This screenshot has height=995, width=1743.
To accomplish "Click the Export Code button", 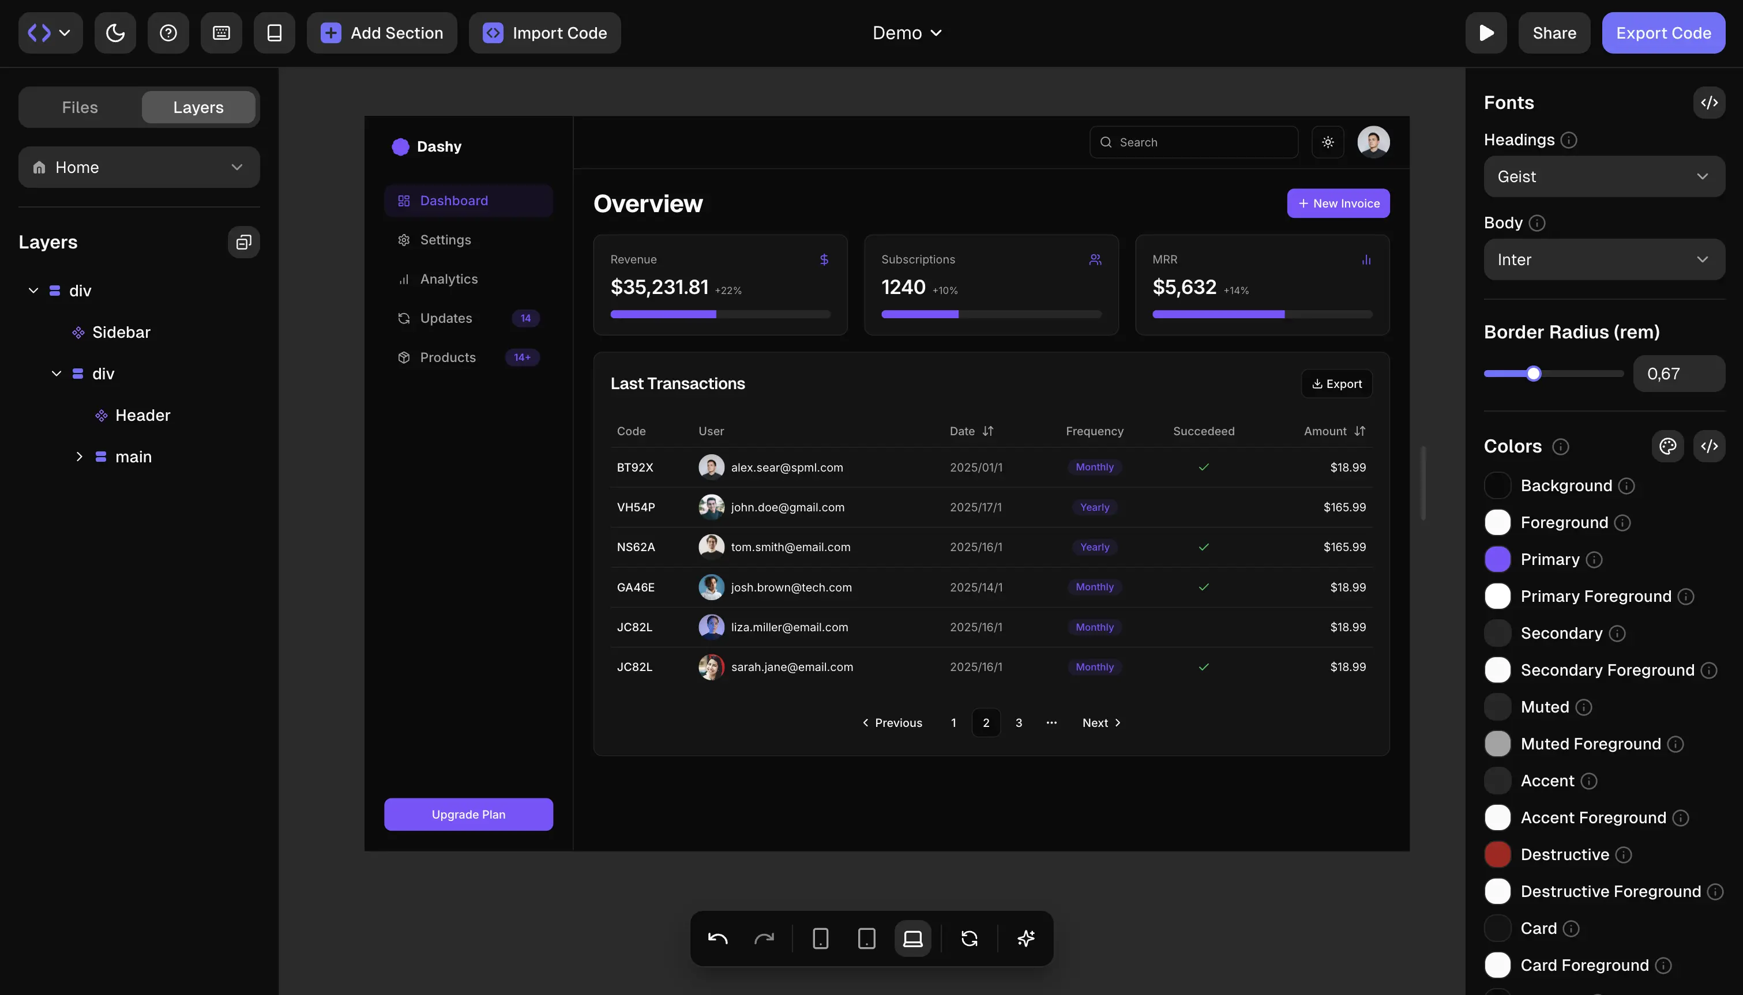I will [1664, 32].
